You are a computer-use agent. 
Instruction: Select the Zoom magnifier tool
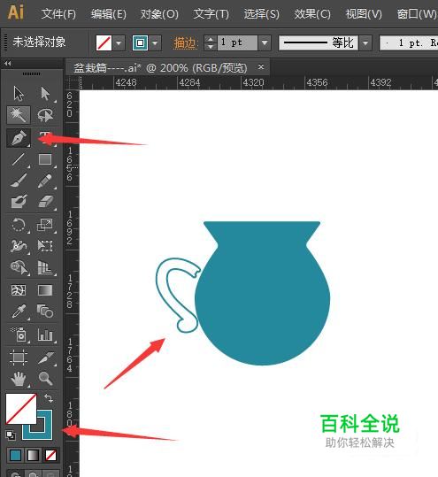click(x=45, y=378)
